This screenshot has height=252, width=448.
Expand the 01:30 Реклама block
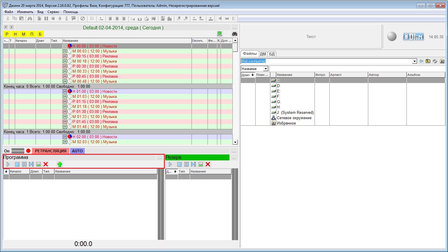pos(65,111)
